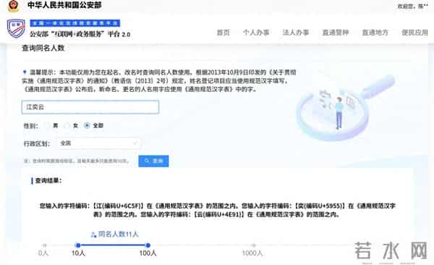Click the welcome user text at top right

coord(413,6)
